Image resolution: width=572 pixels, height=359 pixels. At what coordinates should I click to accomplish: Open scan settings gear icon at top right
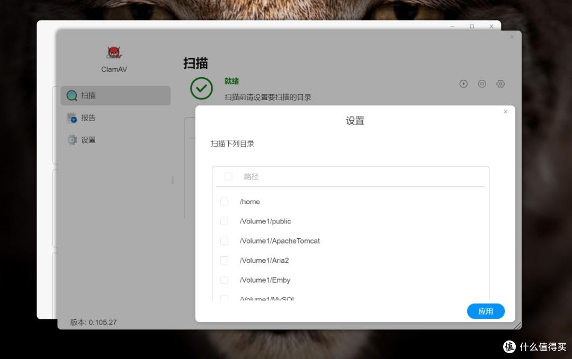[501, 84]
